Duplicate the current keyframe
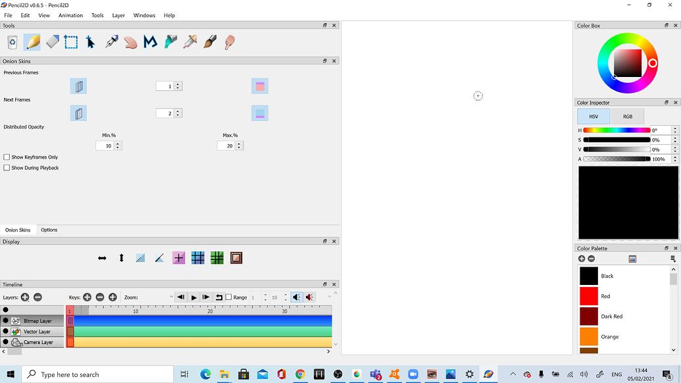This screenshot has height=383, width=681. [x=113, y=297]
